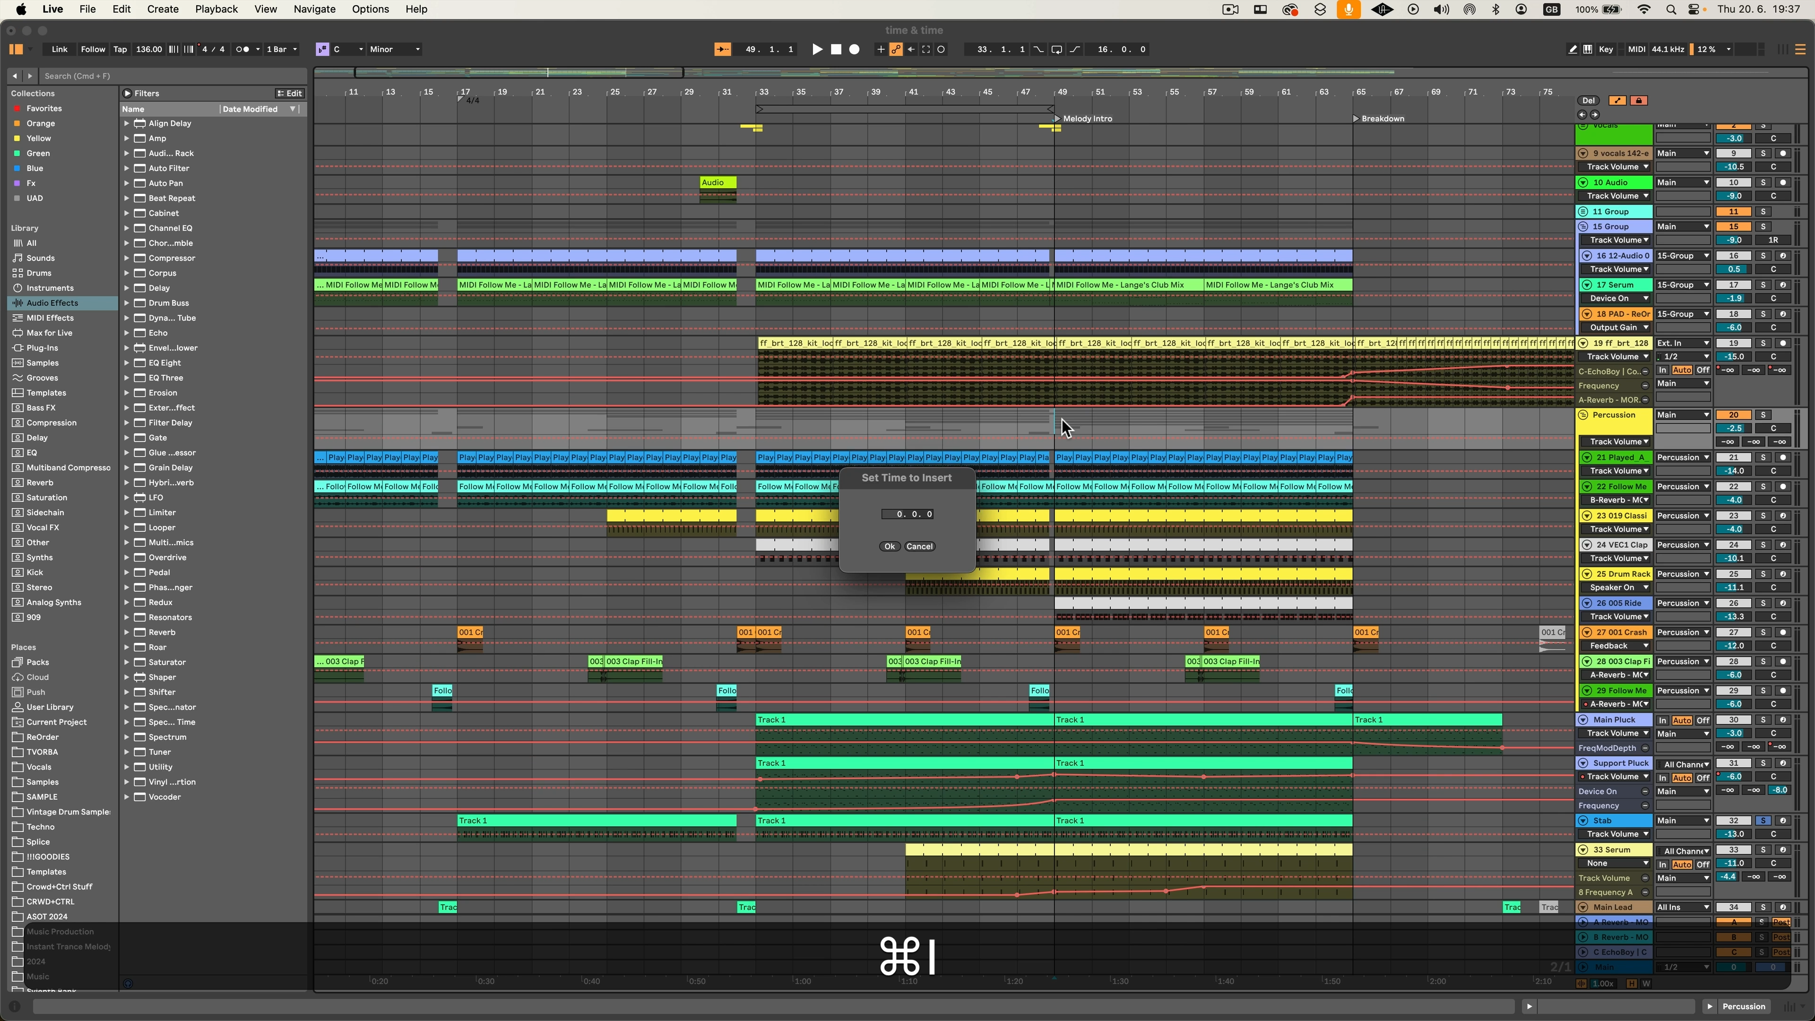Image resolution: width=1815 pixels, height=1021 pixels.
Task: Toggle the Automation Mode button
Action: click(x=1617, y=100)
